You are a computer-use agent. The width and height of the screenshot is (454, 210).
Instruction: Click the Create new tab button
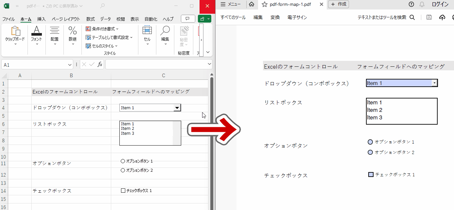coord(339,4)
